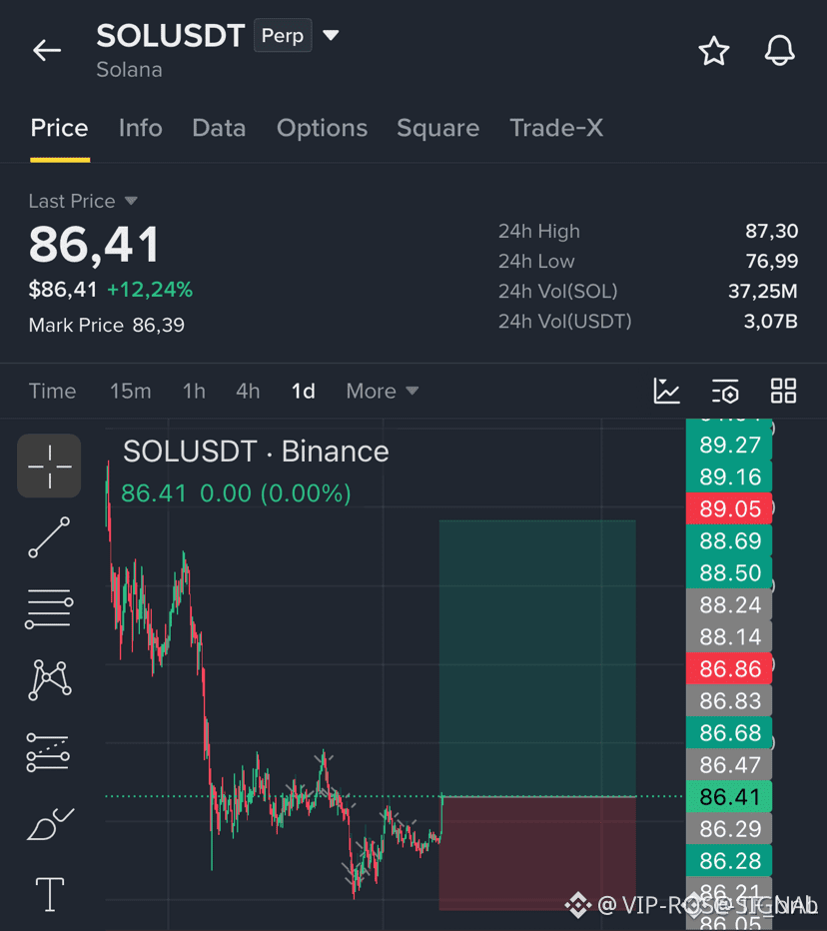Viewport: 827px width, 931px height.
Task: Click the green long position profit zone
Action: pos(537,658)
